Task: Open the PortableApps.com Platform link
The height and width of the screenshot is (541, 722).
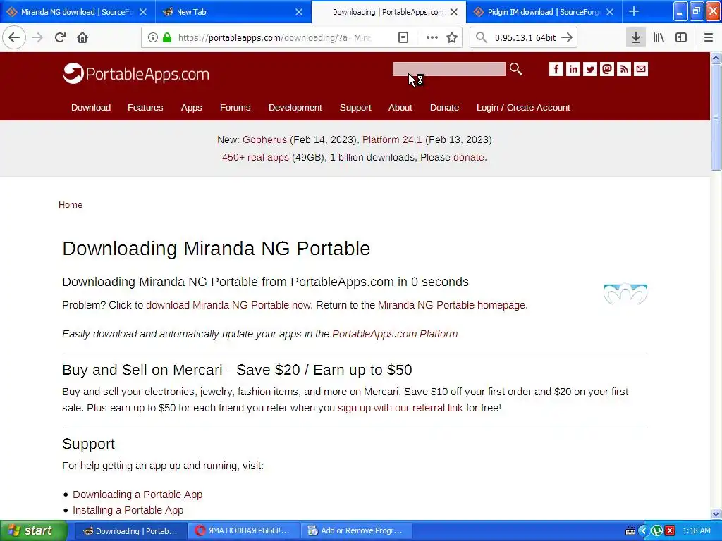Action: coord(395,334)
